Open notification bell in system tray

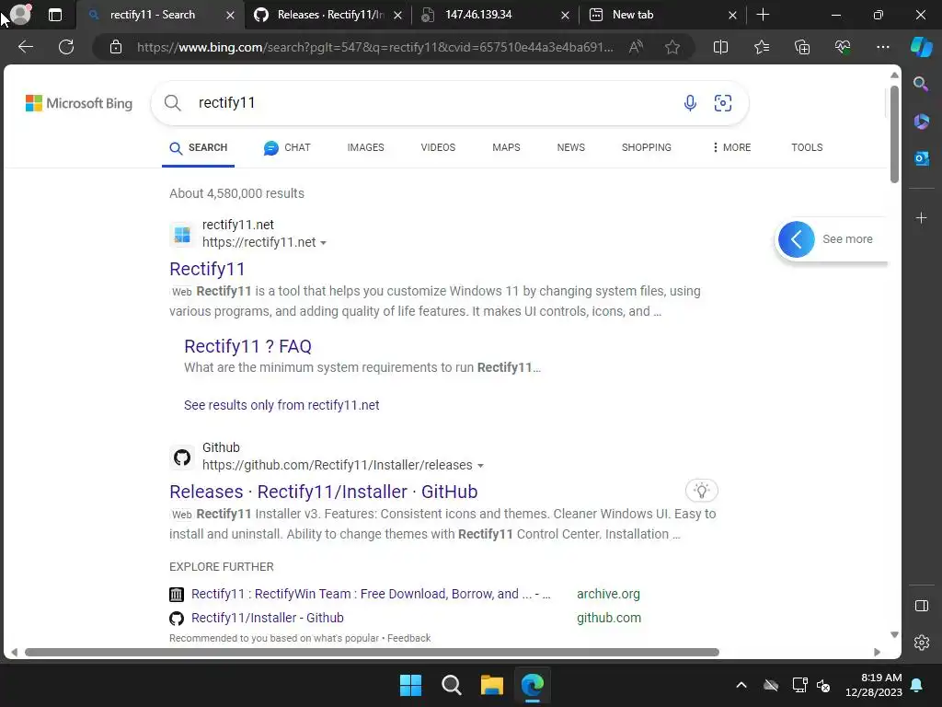point(917,685)
